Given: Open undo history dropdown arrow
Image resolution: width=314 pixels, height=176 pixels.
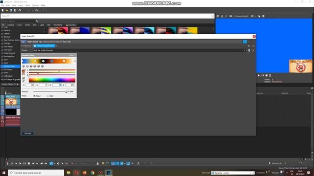Looking at the screenshot, I should pos(40,10).
